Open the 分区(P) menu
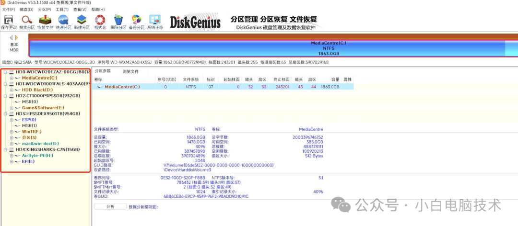 (x=44, y=9)
